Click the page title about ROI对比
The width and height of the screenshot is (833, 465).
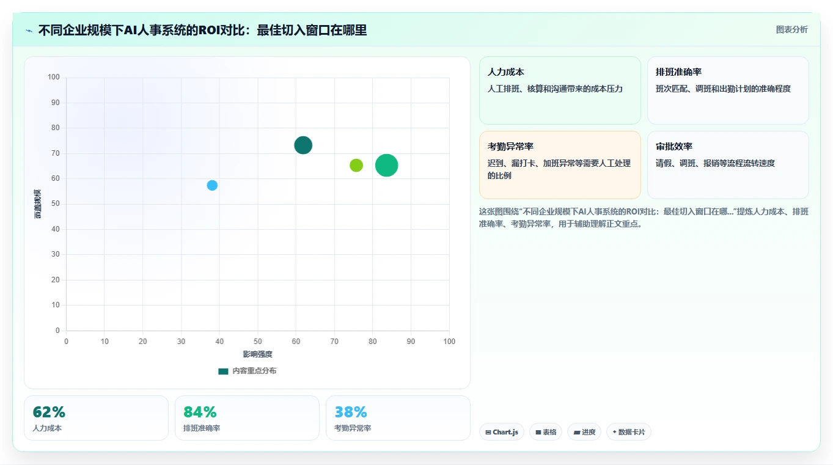(202, 30)
